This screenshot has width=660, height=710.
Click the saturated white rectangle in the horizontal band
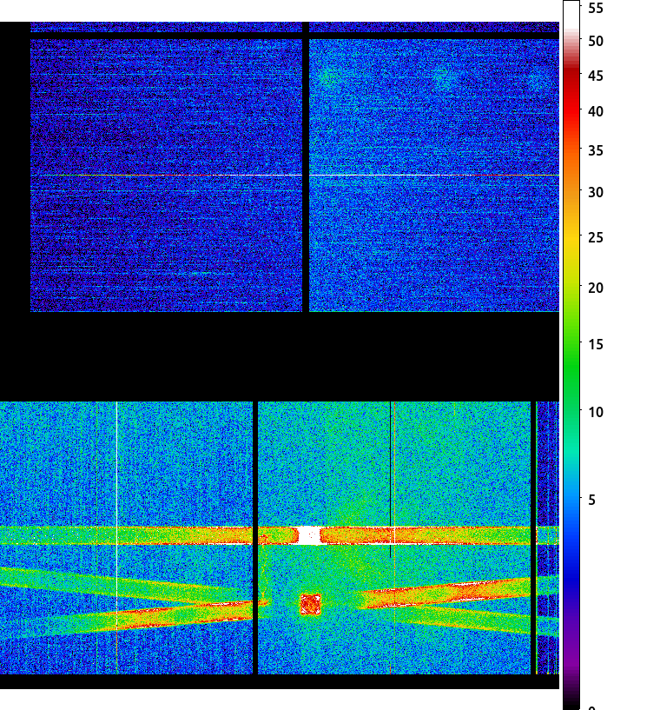(309, 535)
